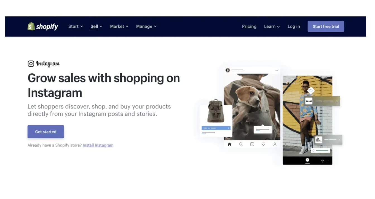The width and height of the screenshot is (375, 199).
Task: Click the Shopify wordmark text
Action: (47, 27)
